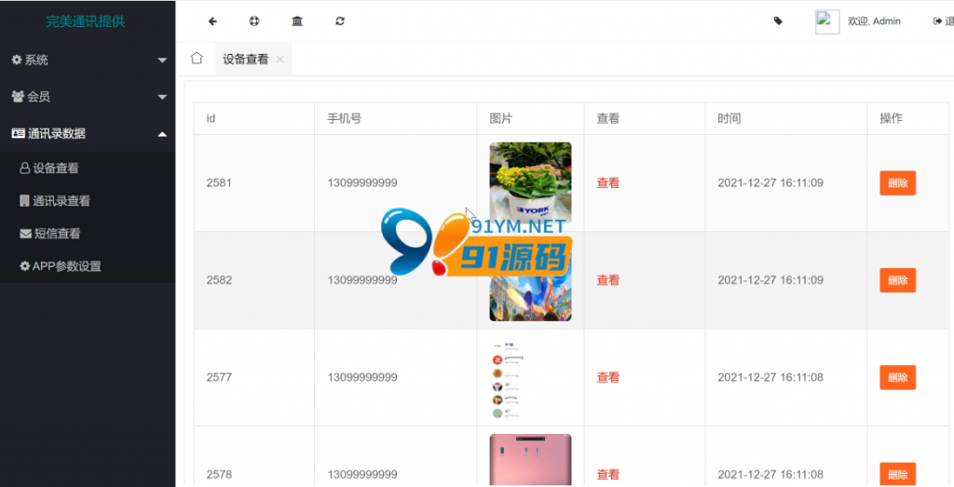954x487 pixels.
Task: Open the Admin avatar image
Action: click(827, 22)
